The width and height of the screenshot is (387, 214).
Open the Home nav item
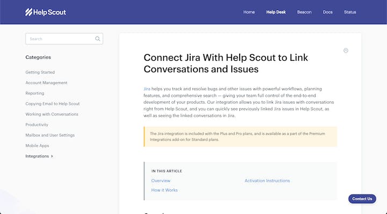point(249,12)
